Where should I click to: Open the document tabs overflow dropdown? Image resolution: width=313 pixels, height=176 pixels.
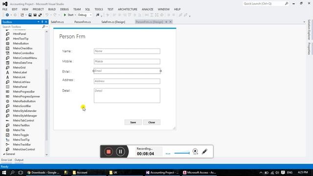[x=304, y=22]
